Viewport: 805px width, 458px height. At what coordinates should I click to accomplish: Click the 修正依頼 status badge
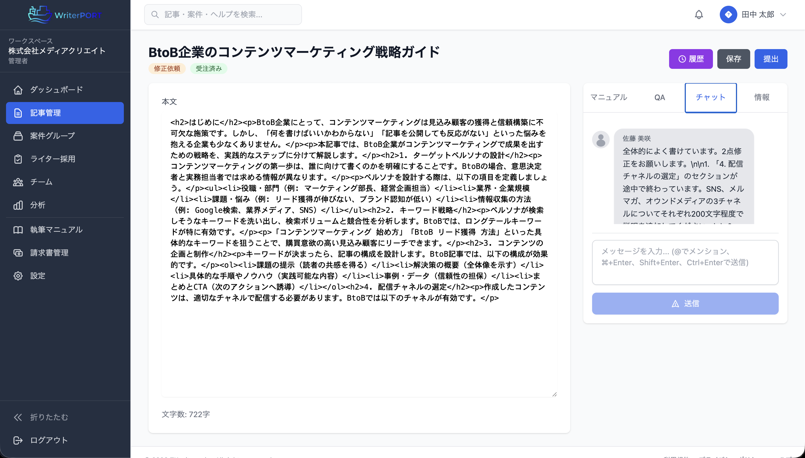[167, 69]
